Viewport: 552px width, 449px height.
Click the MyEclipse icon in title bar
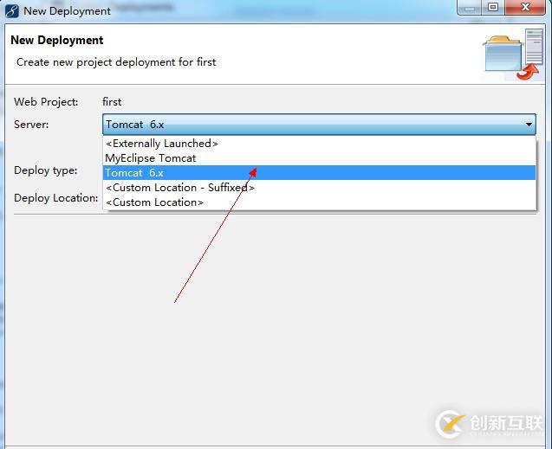coord(12,11)
